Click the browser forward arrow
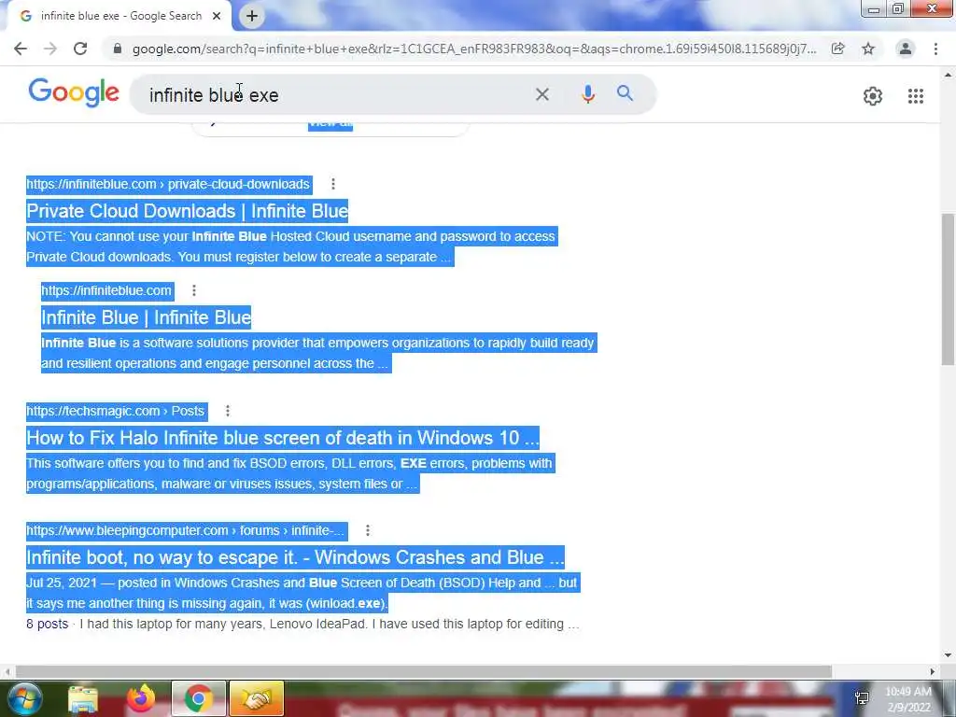The width and height of the screenshot is (956, 717). 50,49
